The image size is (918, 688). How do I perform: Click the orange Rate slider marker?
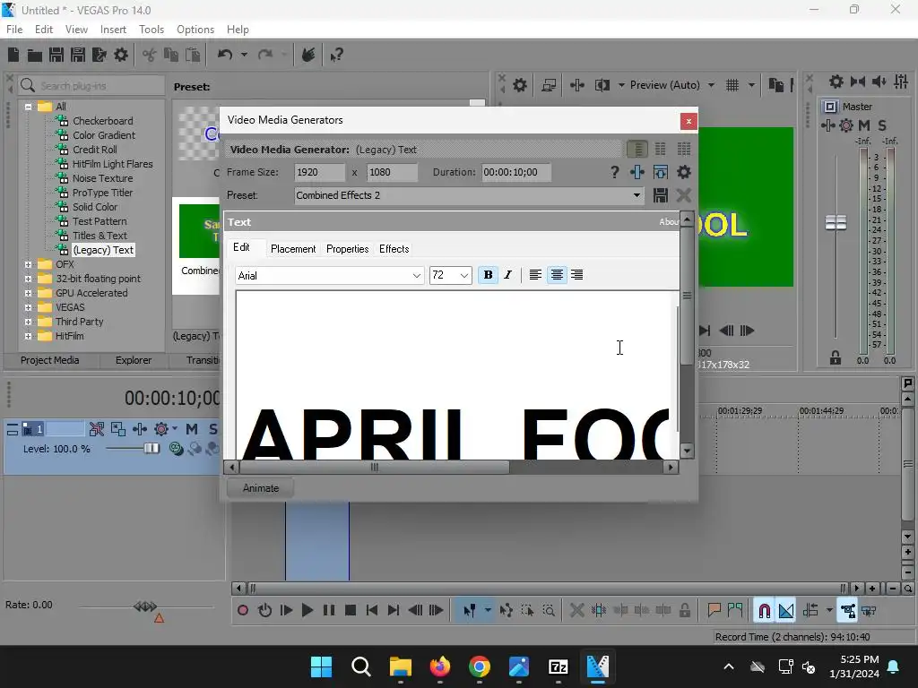[159, 618]
